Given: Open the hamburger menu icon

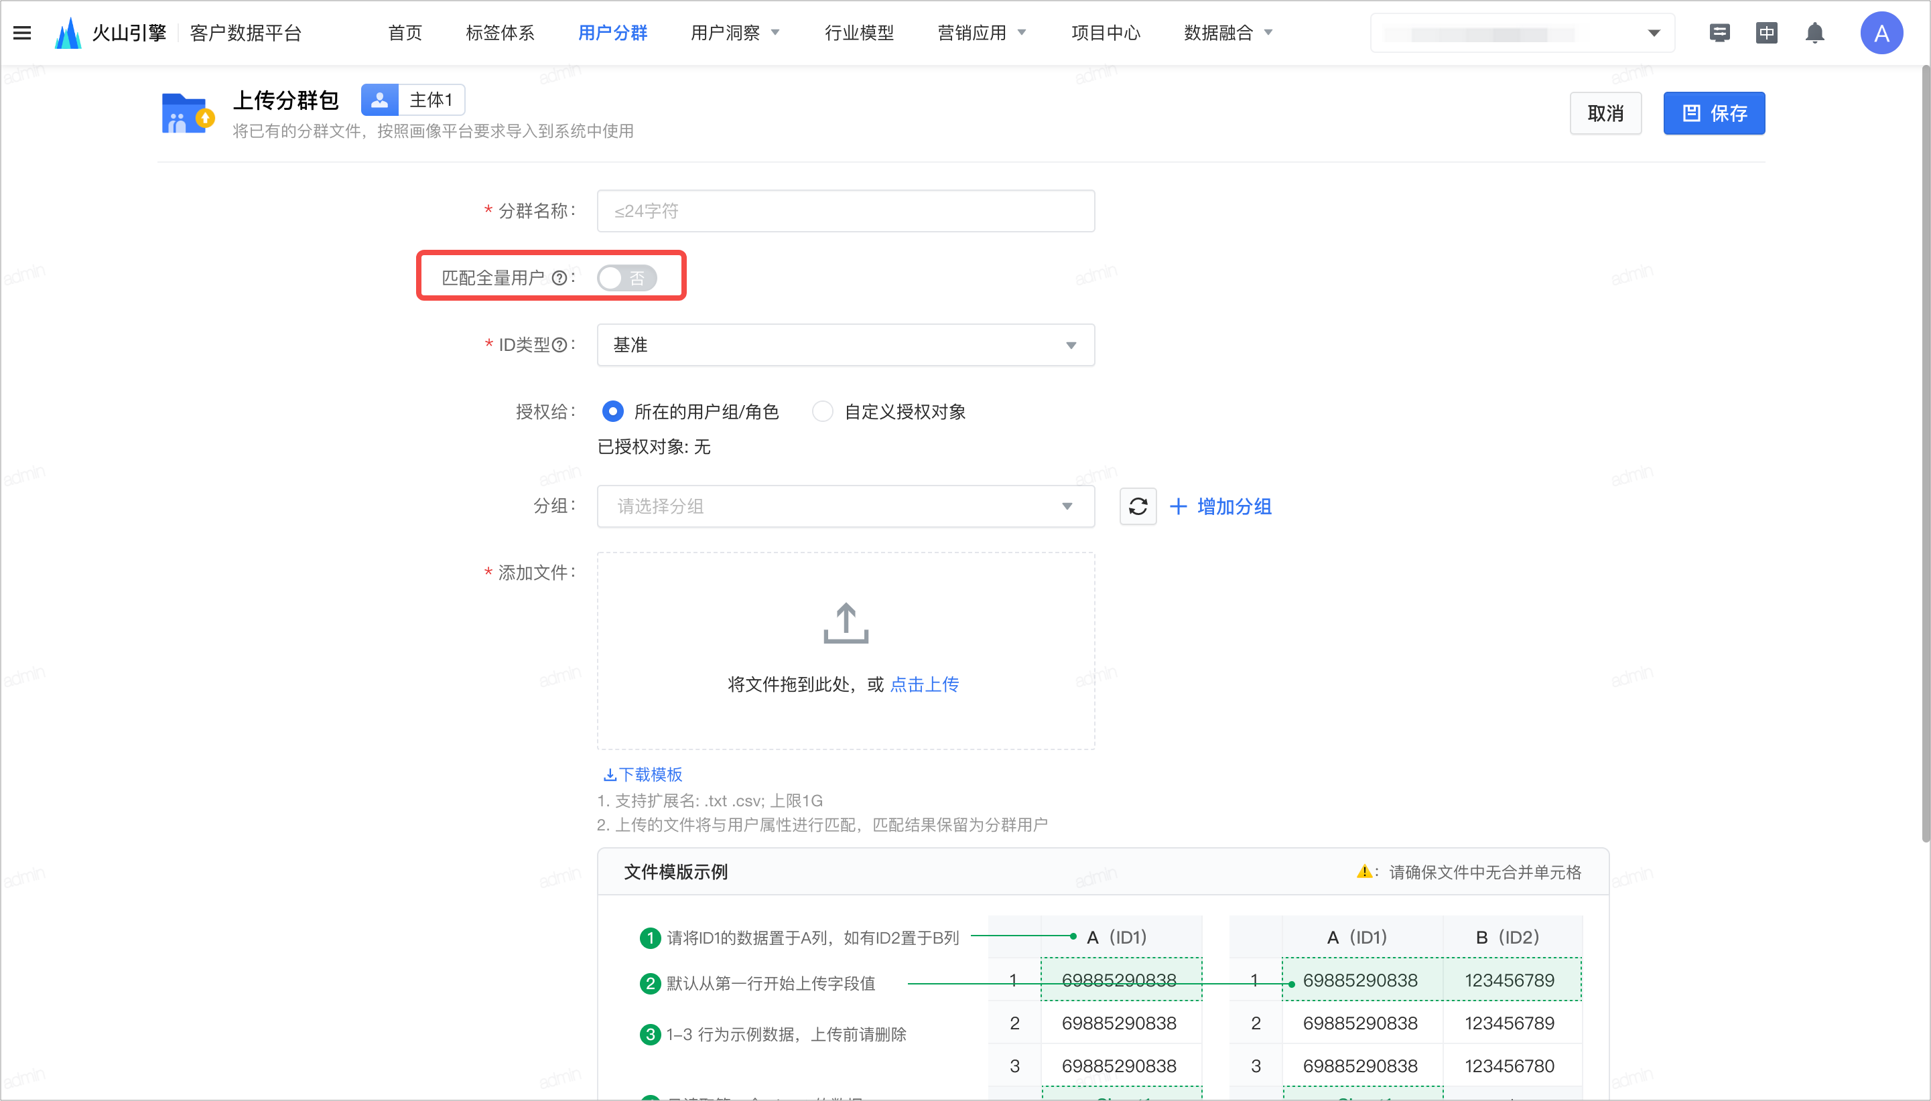Looking at the screenshot, I should (x=22, y=33).
